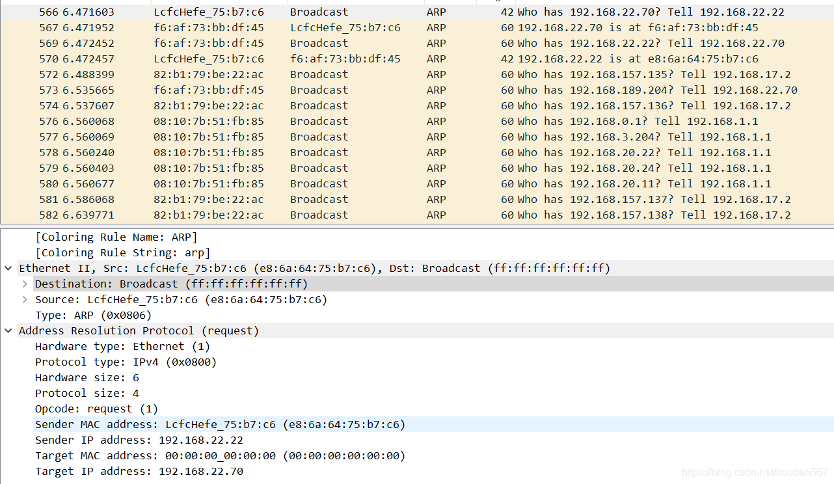Image resolution: width=834 pixels, height=484 pixels.
Task: Select packet 566 asking who has 192.168.22.70
Action: 417,12
